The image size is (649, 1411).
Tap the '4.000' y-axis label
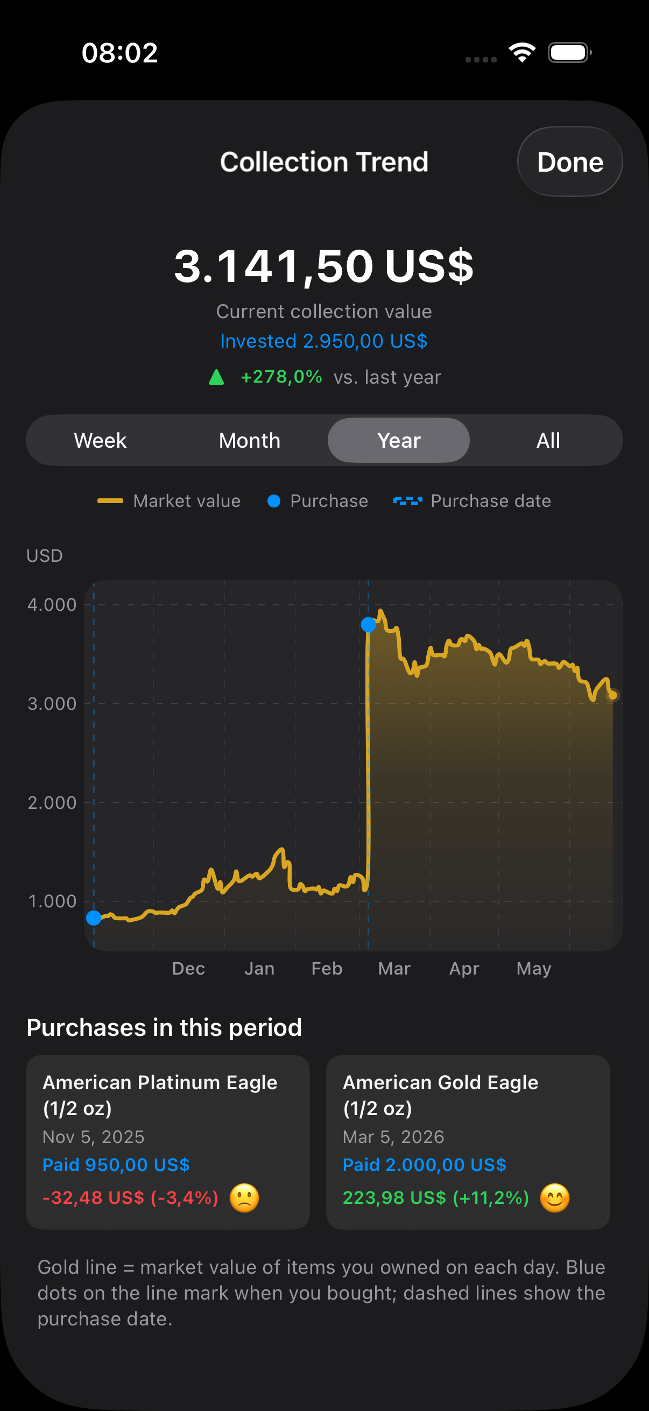[52, 605]
